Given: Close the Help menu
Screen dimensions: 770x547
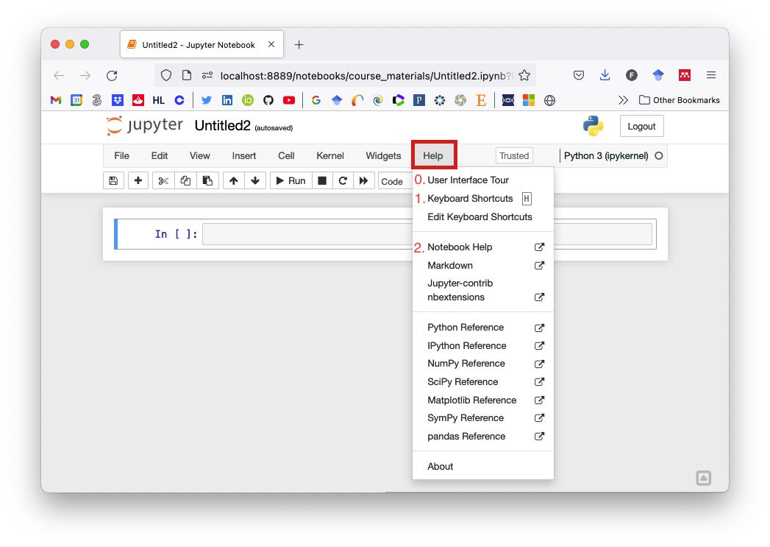Looking at the screenshot, I should click(433, 156).
